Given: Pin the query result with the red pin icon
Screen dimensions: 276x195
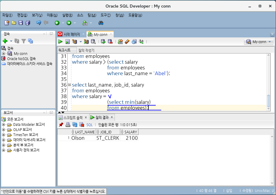Looking at the screenshot, I should [61, 125].
